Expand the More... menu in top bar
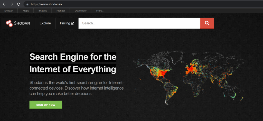263x121 pixels. (x=100, y=11)
